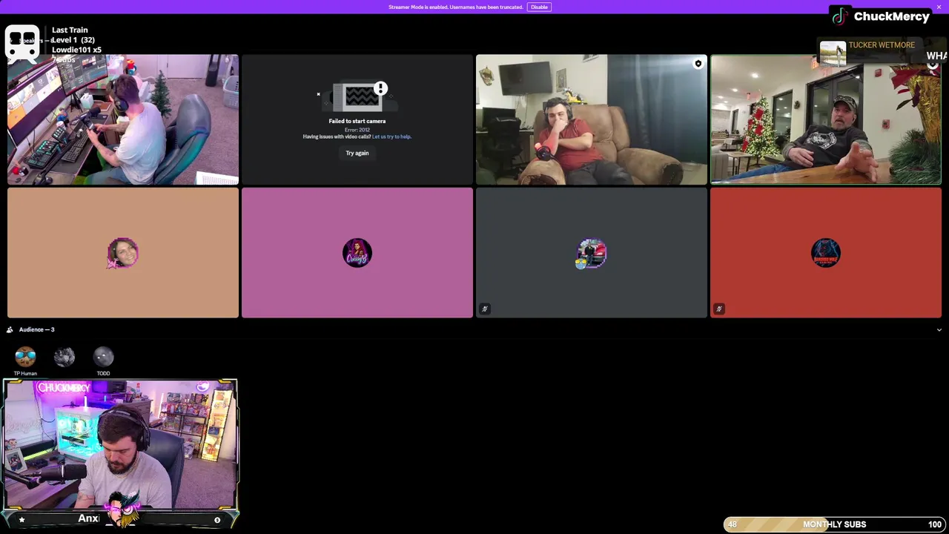Click the Tucker Wetmore album art thumbnail
949x534 pixels.
click(x=833, y=53)
